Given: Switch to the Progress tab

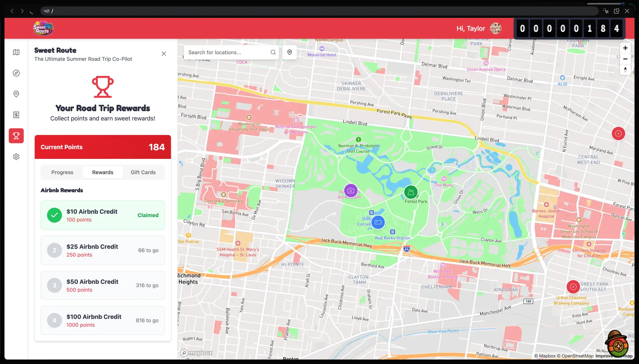Looking at the screenshot, I should (62, 172).
